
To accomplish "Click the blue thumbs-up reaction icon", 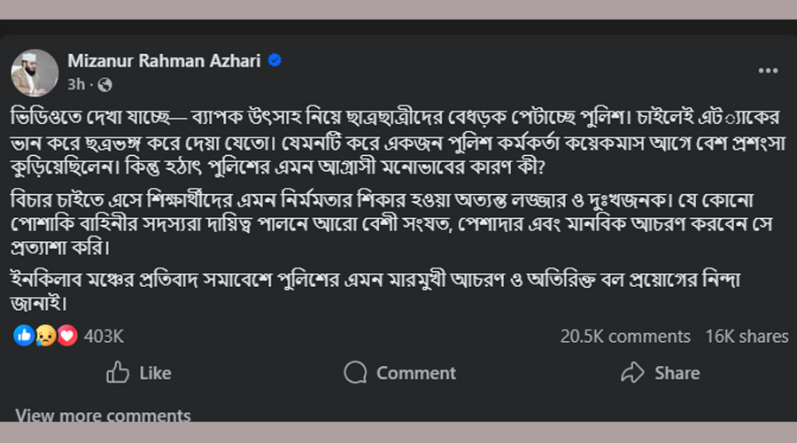I will 24,336.
